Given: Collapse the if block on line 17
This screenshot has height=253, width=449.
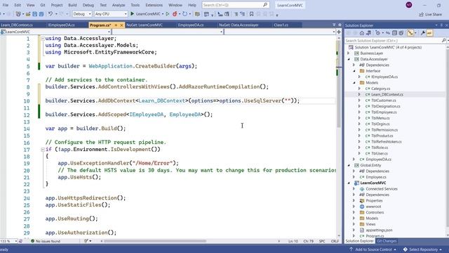Looking at the screenshot, I should tap(42, 150).
